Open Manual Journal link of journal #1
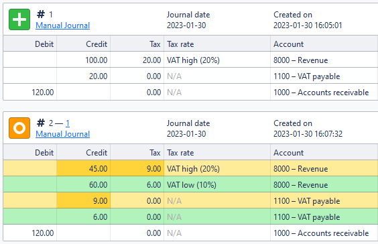The width and height of the screenshot is (378, 244). [63, 25]
